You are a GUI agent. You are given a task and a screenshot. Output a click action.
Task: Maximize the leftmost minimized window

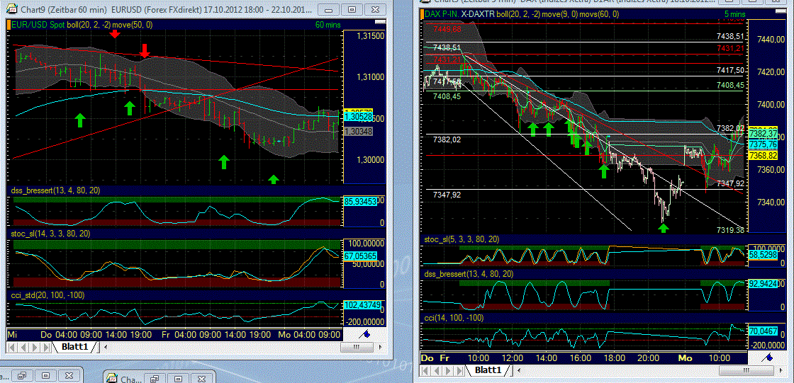point(45,376)
